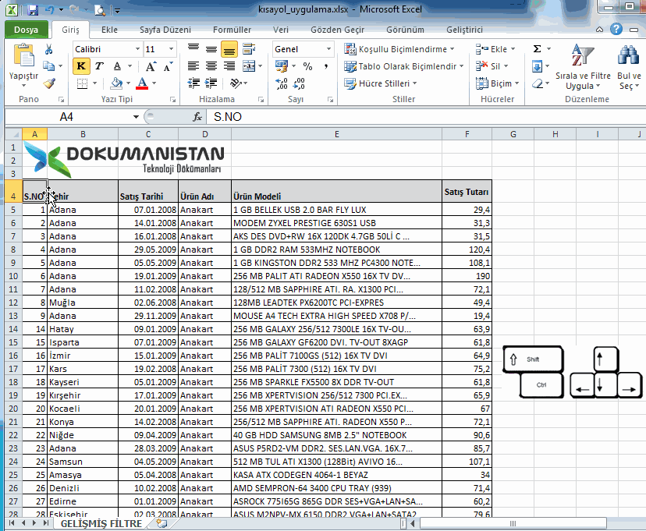The width and height of the screenshot is (646, 531).
Task: Center text horizontally
Action: [x=211, y=66]
